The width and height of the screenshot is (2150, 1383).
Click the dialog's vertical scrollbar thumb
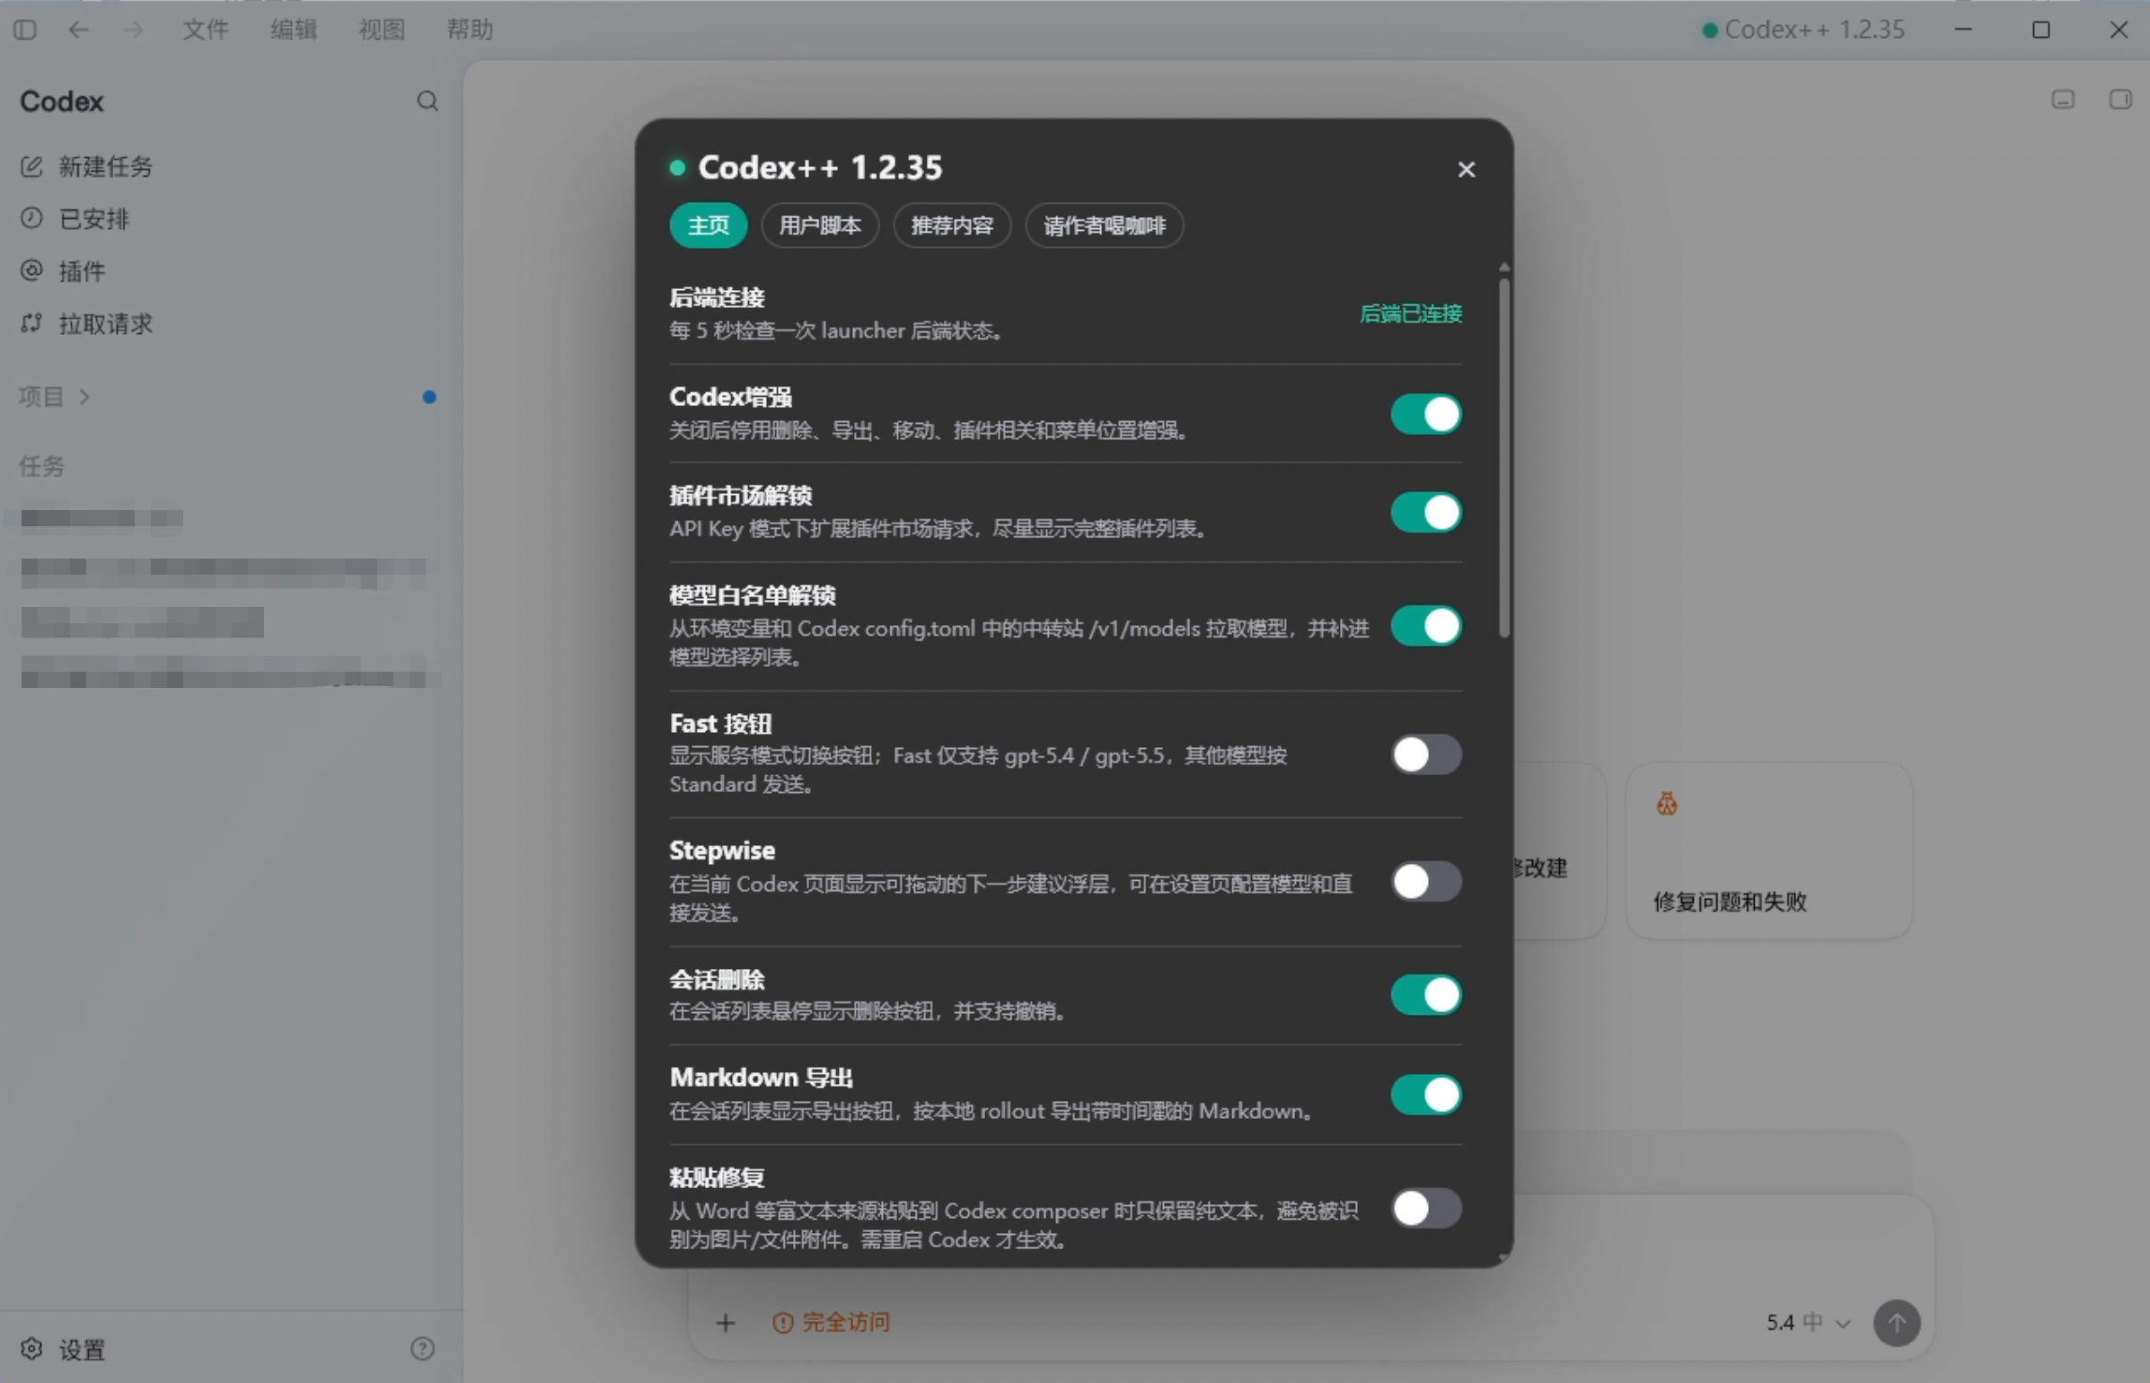1504,458
